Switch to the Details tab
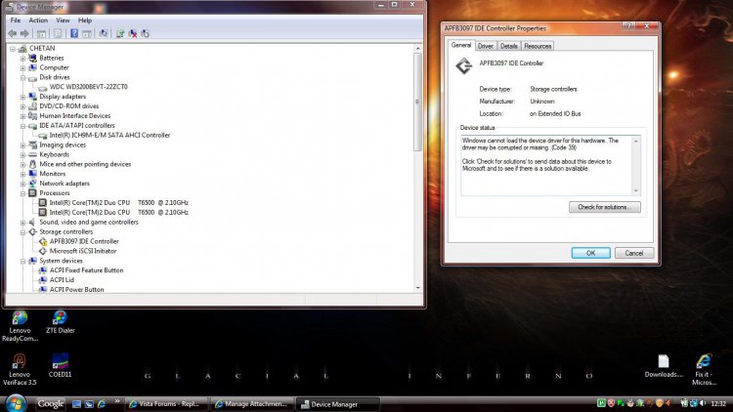Viewport: 733px width, 412px height. click(x=508, y=46)
